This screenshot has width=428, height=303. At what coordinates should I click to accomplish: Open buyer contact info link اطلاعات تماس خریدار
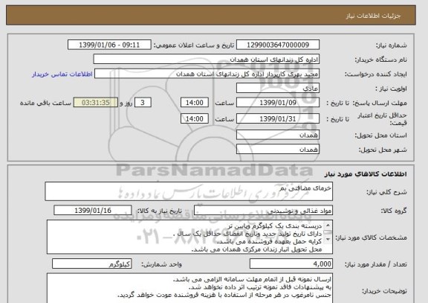coord(62,74)
